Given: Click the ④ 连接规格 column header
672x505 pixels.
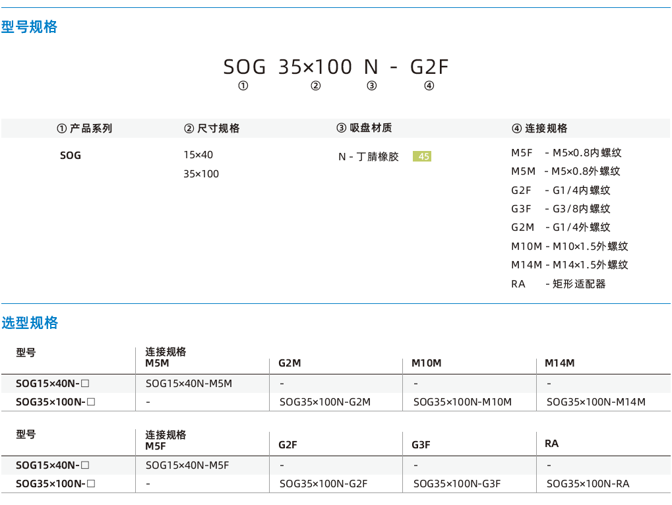Looking at the screenshot, I should coord(539,128).
